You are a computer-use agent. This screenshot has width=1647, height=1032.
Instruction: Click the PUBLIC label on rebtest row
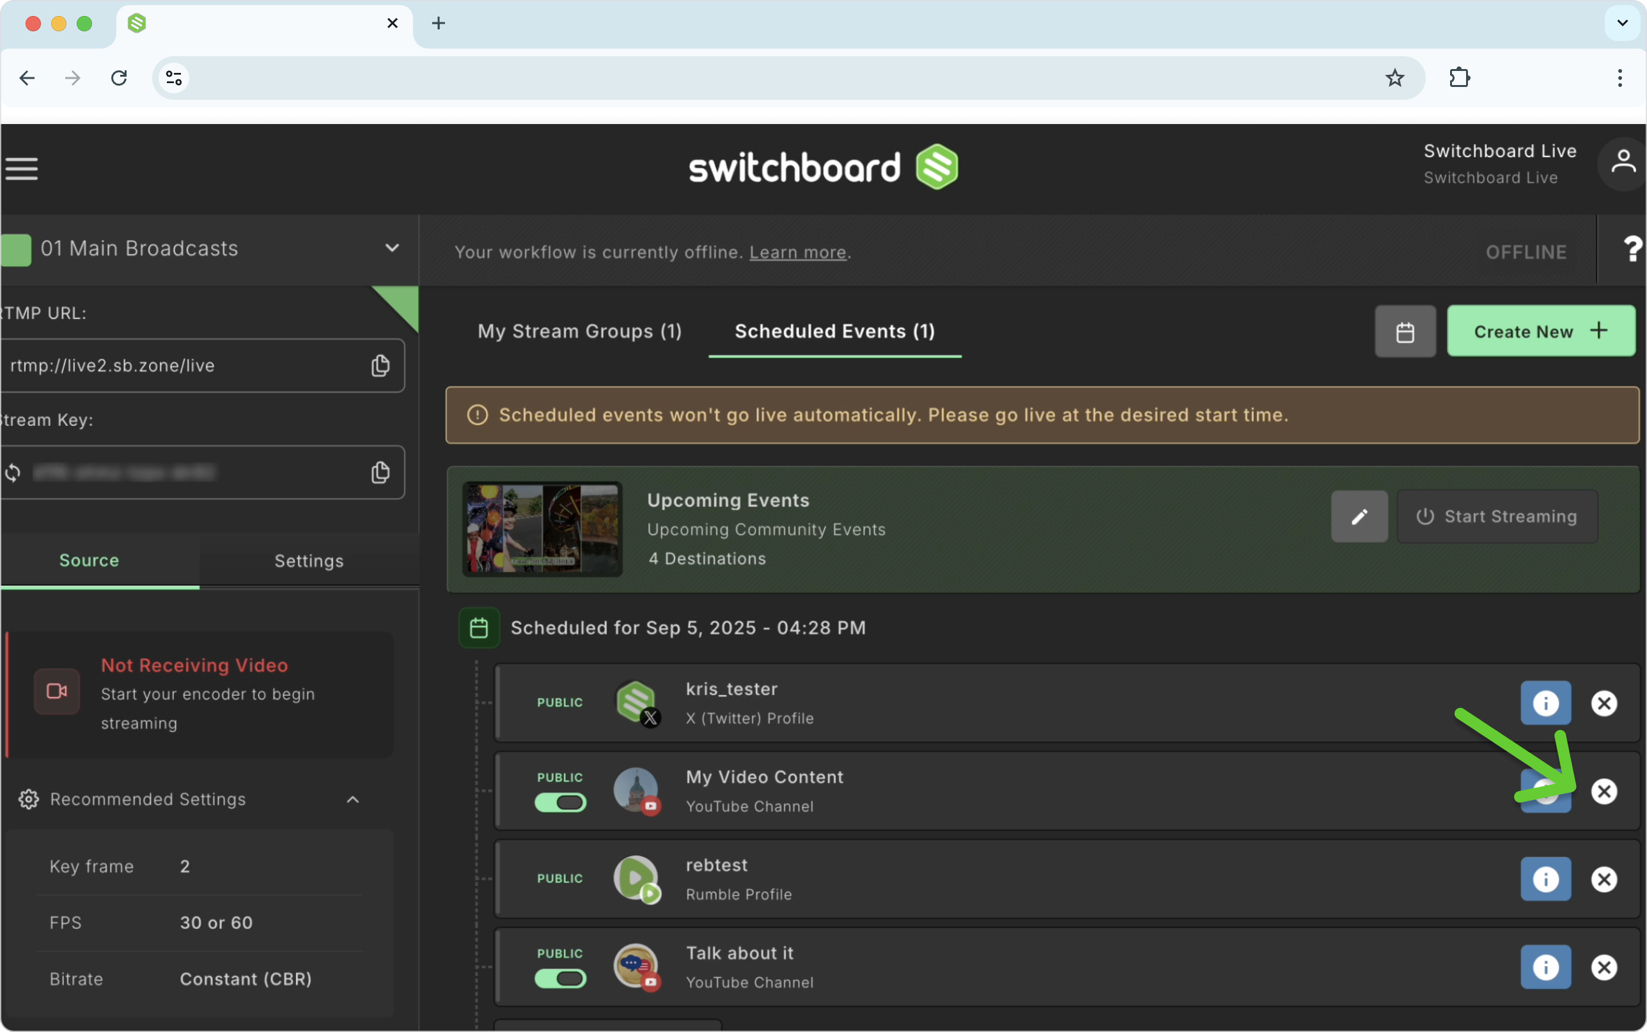pos(560,879)
